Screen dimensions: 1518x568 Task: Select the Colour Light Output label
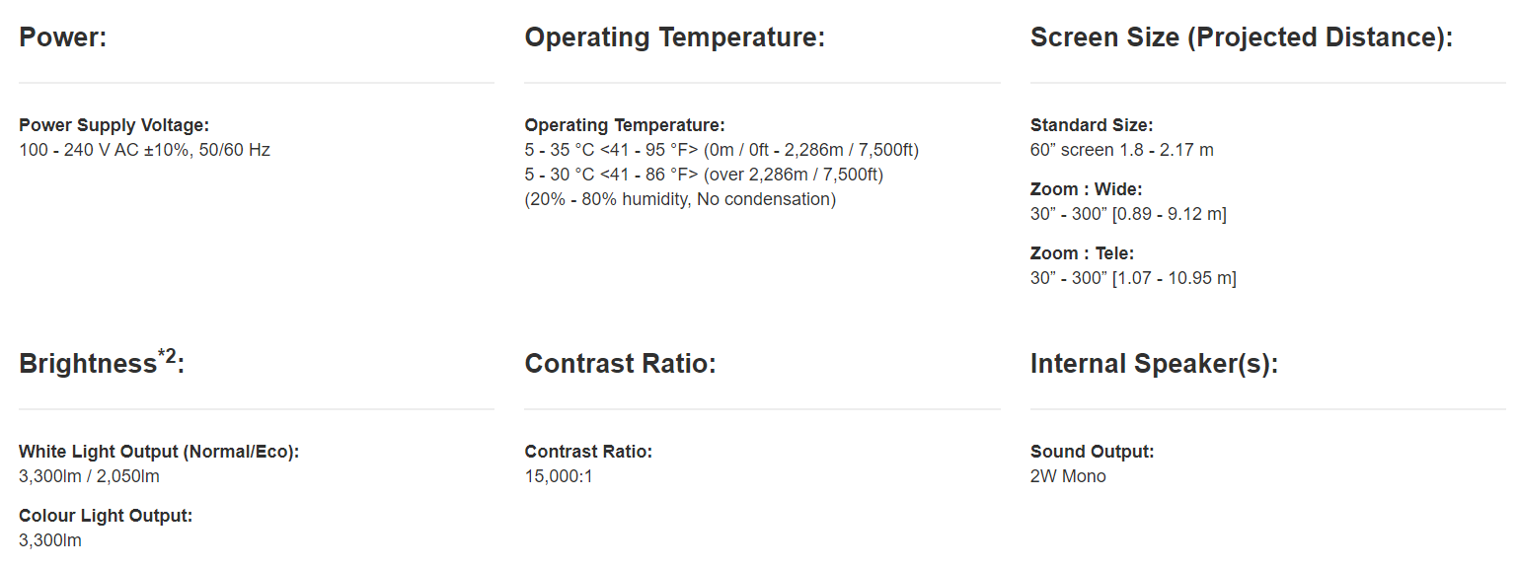pyautogui.click(x=106, y=516)
